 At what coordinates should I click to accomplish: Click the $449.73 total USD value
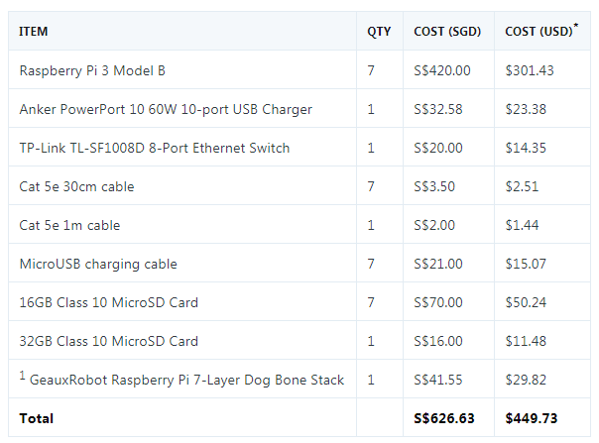[x=532, y=419]
